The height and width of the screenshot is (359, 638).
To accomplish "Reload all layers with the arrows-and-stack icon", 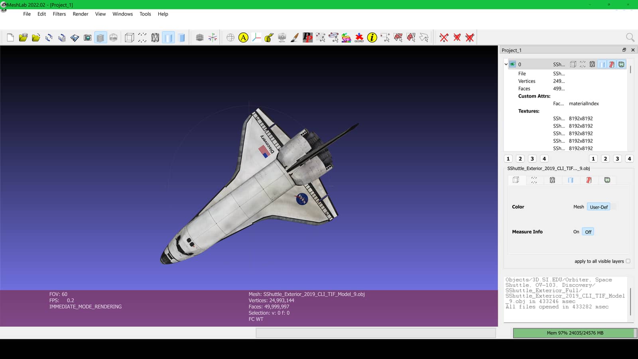I will coord(62,37).
